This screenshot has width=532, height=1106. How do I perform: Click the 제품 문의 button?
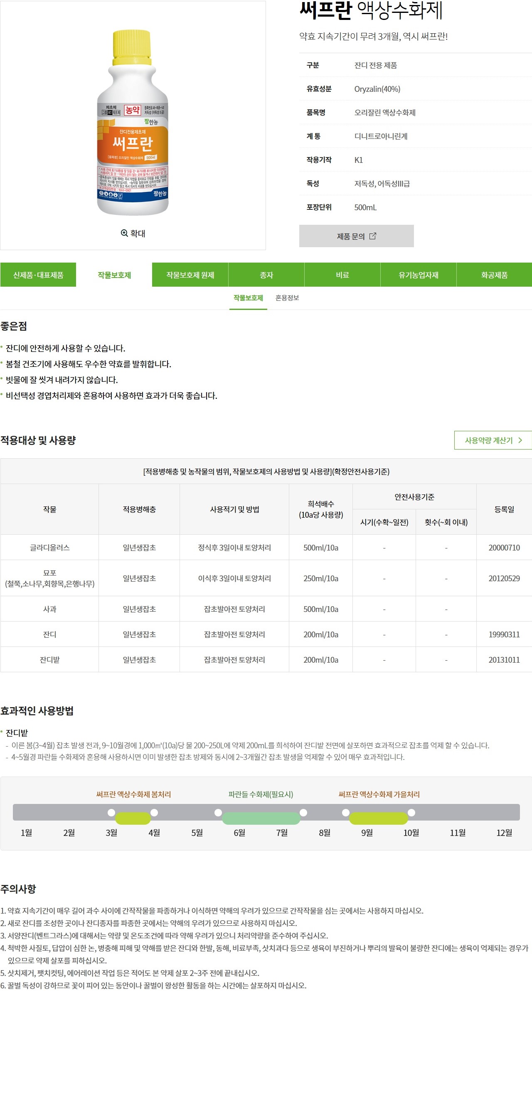tap(356, 236)
